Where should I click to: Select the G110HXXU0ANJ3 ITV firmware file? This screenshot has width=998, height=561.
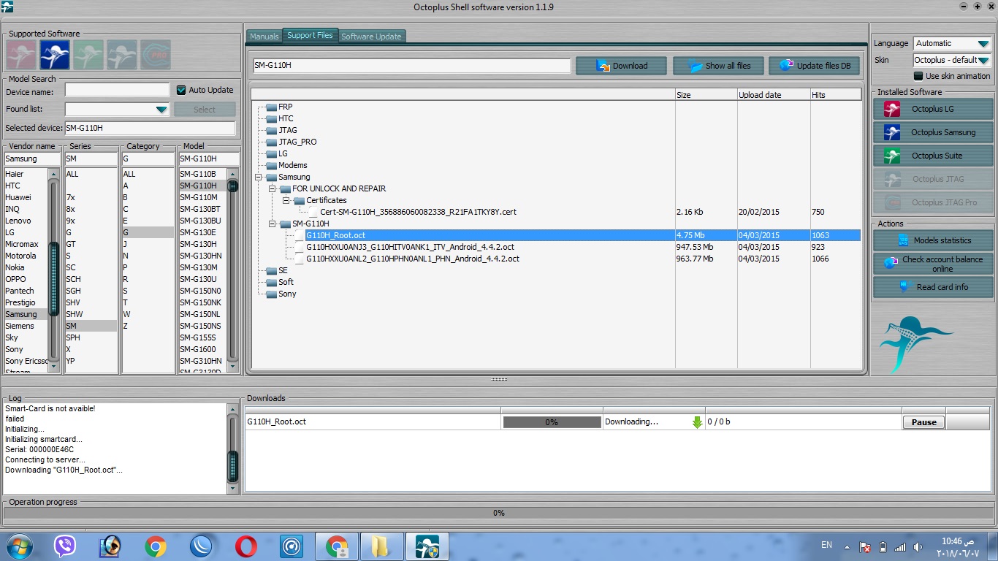[410, 247]
